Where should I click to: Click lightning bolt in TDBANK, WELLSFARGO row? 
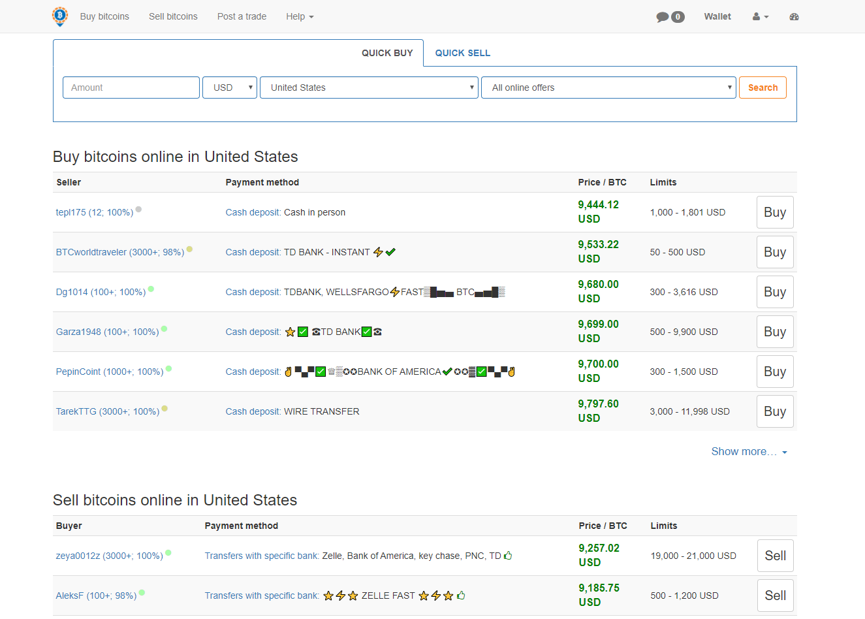click(x=395, y=292)
